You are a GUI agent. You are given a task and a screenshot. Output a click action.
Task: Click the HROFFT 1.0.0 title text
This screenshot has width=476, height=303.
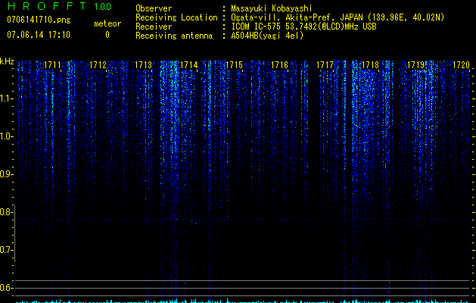59,6
